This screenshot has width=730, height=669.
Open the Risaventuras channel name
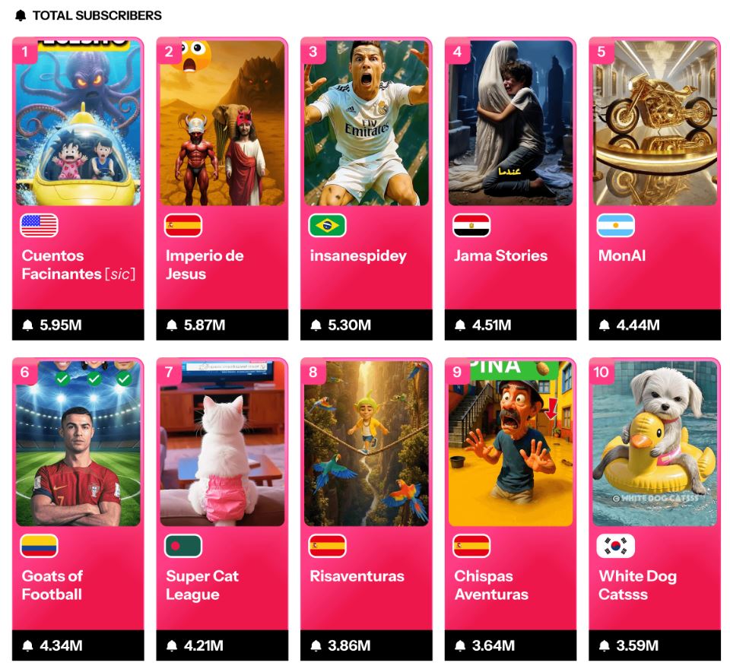[357, 576]
